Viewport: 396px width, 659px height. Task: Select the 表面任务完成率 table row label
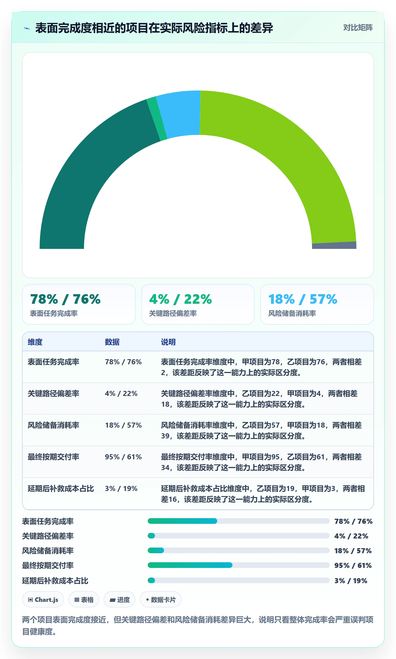[53, 362]
